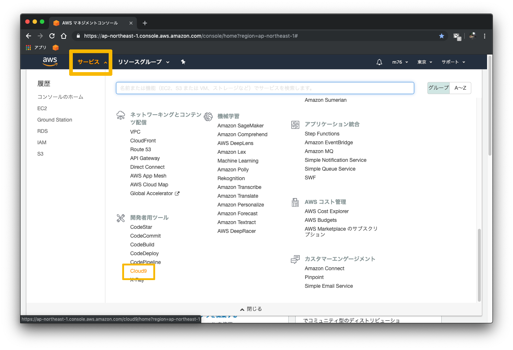Open the pin shortcuts icon in navbar
Image resolution: width=513 pixels, height=350 pixels.
pyautogui.click(x=183, y=62)
